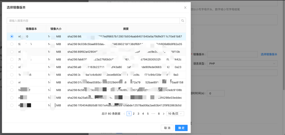Select the radio button for row sha256:89f82a42904
285x135 pixels.
tap(12, 52)
